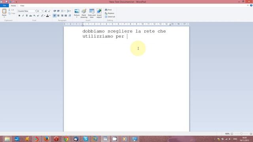253x142 pixels.
Task: Open the Paste options arrow
Action: tap(4, 17)
